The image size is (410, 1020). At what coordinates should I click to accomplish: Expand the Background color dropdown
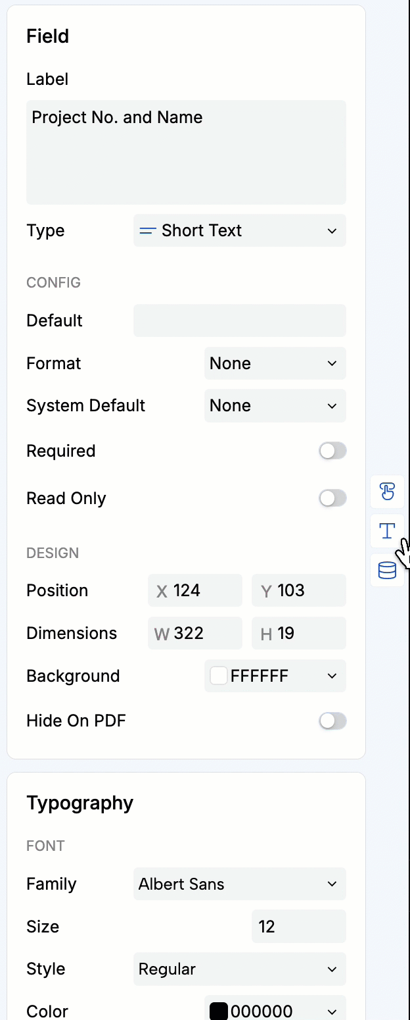[x=275, y=675]
